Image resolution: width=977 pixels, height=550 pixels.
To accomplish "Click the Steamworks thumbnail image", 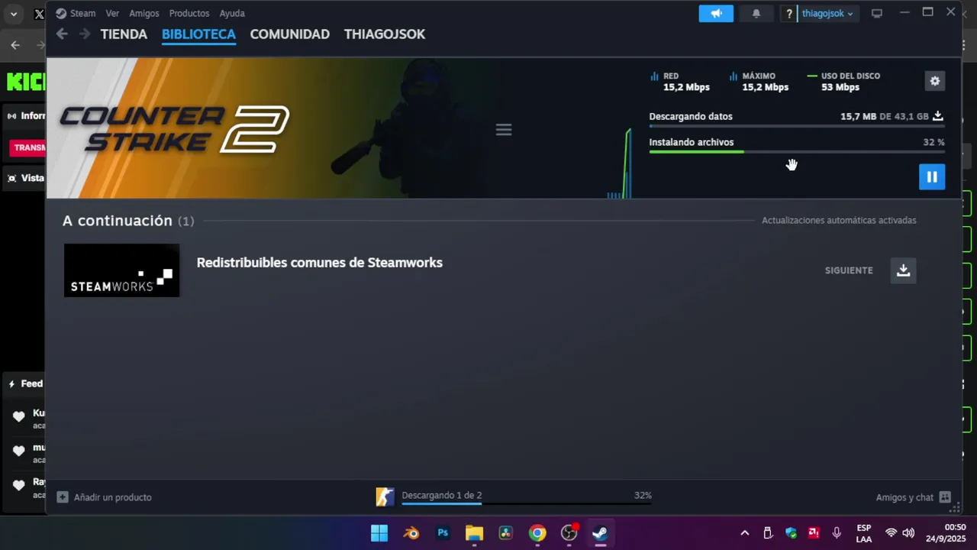I will 121,270.
